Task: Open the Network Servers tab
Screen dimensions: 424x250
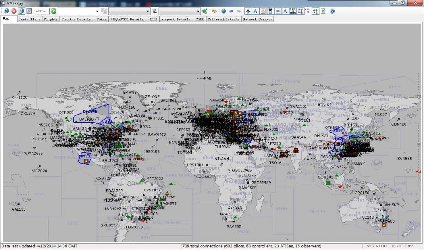Action: (257, 19)
